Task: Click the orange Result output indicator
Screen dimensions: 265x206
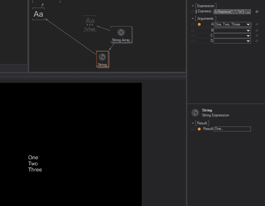Action: point(199,129)
